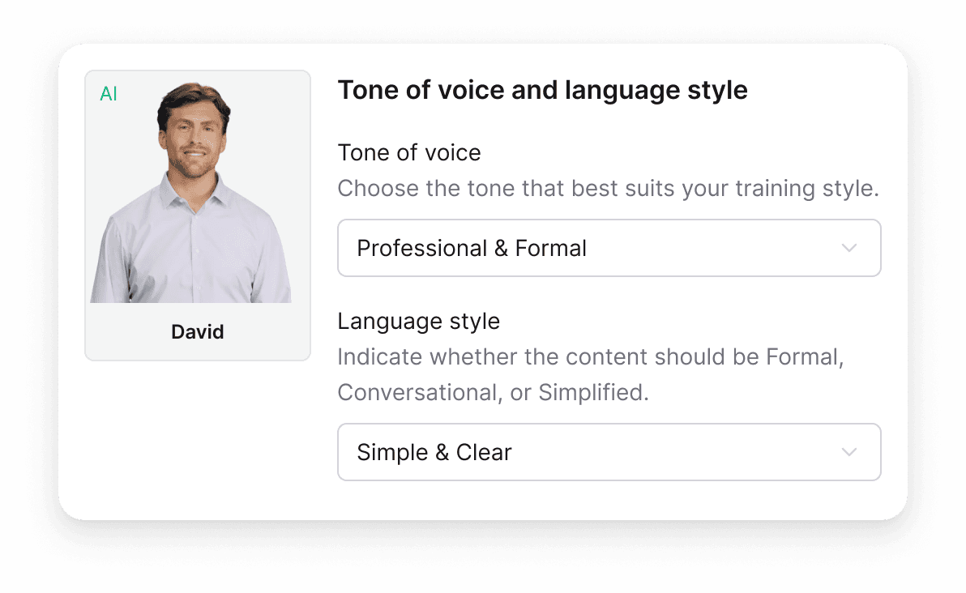The width and height of the screenshot is (966, 593).
Task: Click the Tone of voice field label
Action: click(409, 153)
